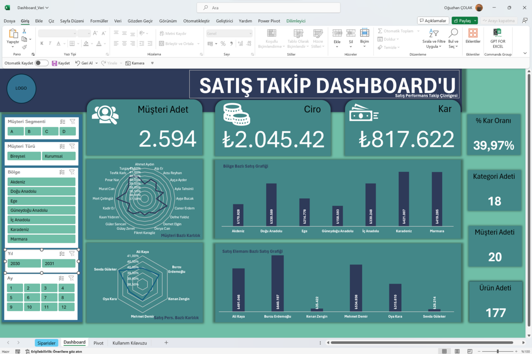
Task: Toggle Güneydoğu Anadolu region filter
Action: pyautogui.click(x=42, y=211)
